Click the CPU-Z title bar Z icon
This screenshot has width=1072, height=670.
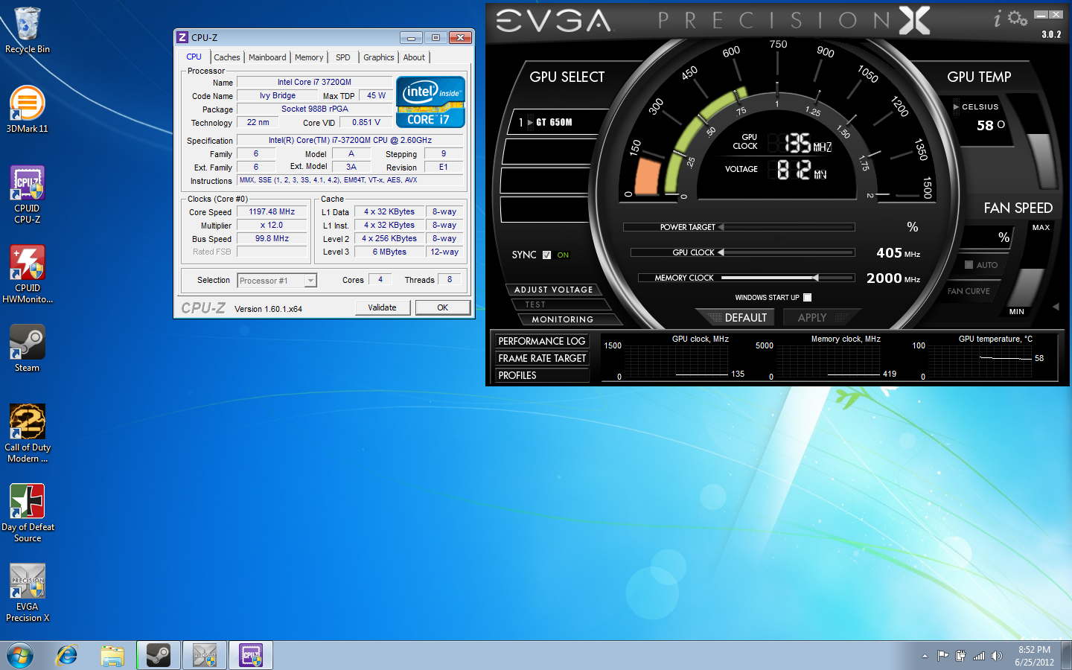pos(182,37)
